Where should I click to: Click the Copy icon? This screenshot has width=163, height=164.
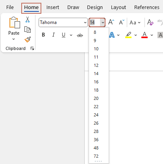point(28,29)
